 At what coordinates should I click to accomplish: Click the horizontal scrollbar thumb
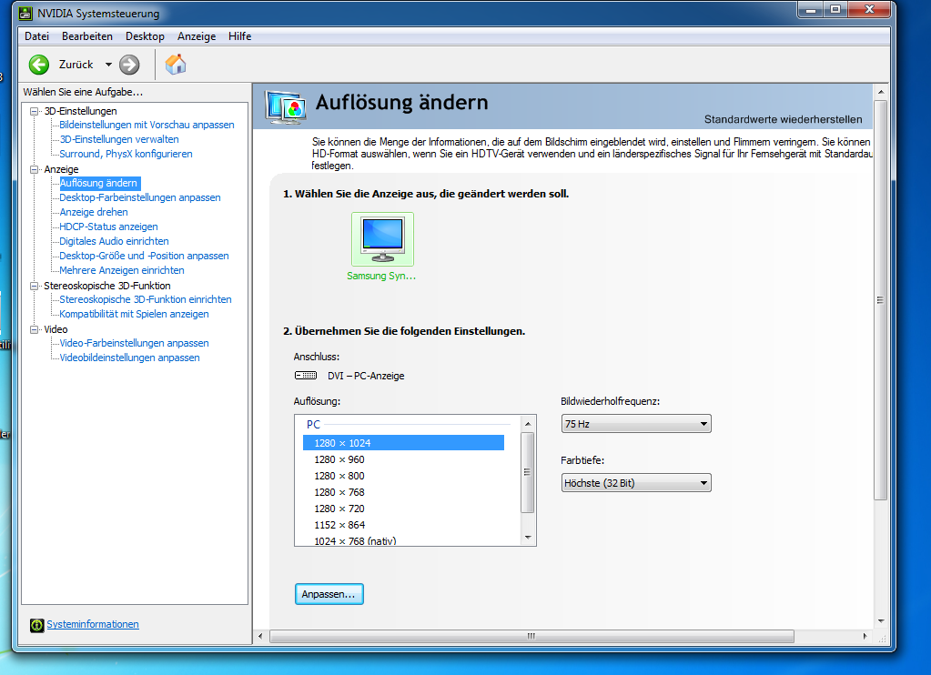pyautogui.click(x=531, y=636)
